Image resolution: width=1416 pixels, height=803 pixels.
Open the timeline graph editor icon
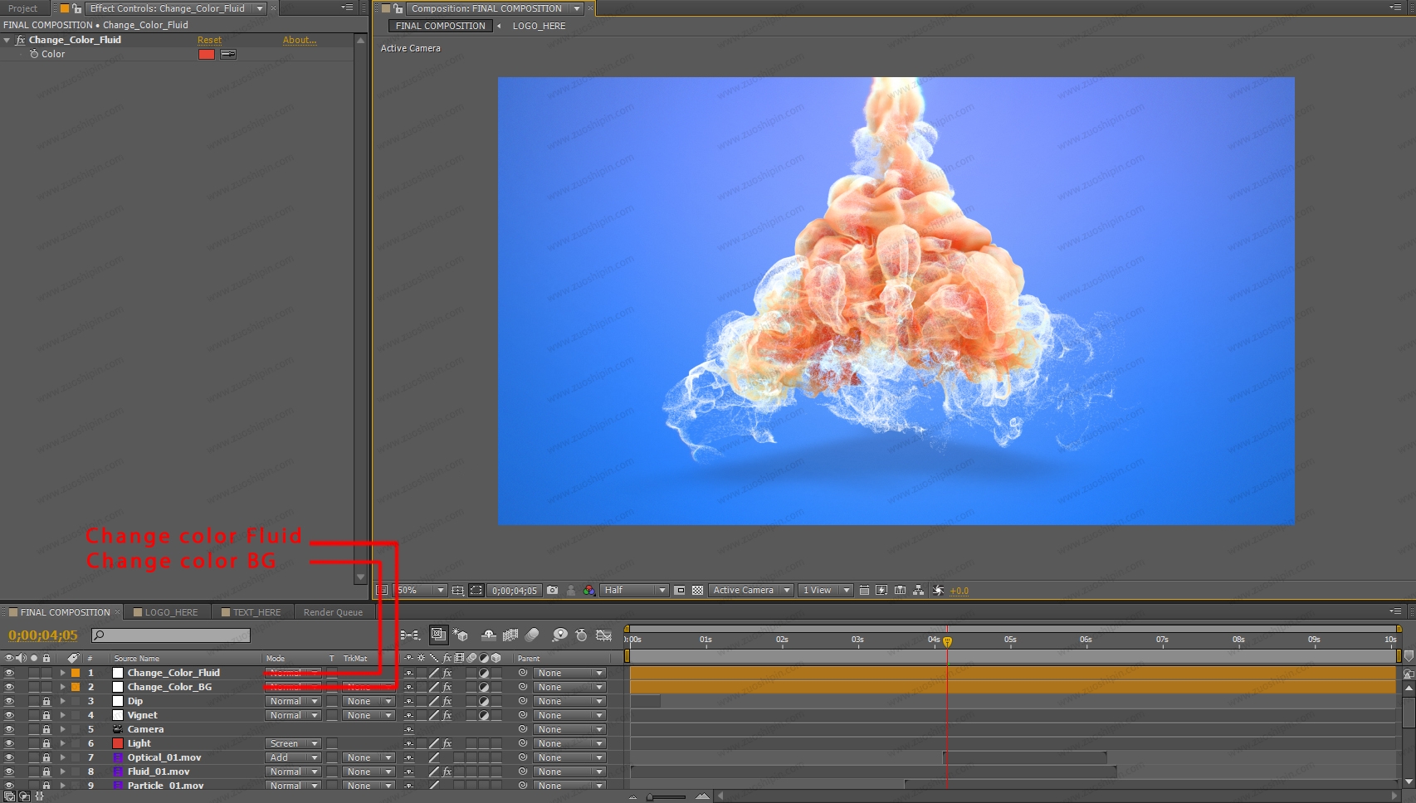(603, 635)
